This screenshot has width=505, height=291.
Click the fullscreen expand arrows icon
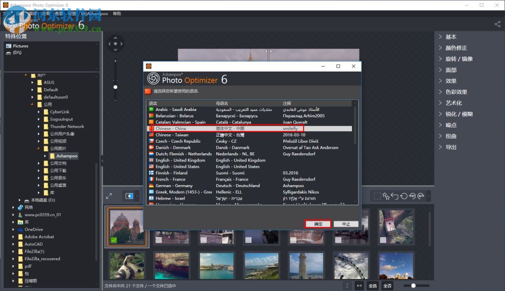(x=109, y=196)
